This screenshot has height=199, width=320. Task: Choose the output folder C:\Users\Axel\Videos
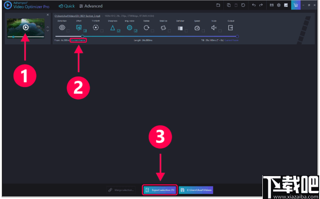196,190
